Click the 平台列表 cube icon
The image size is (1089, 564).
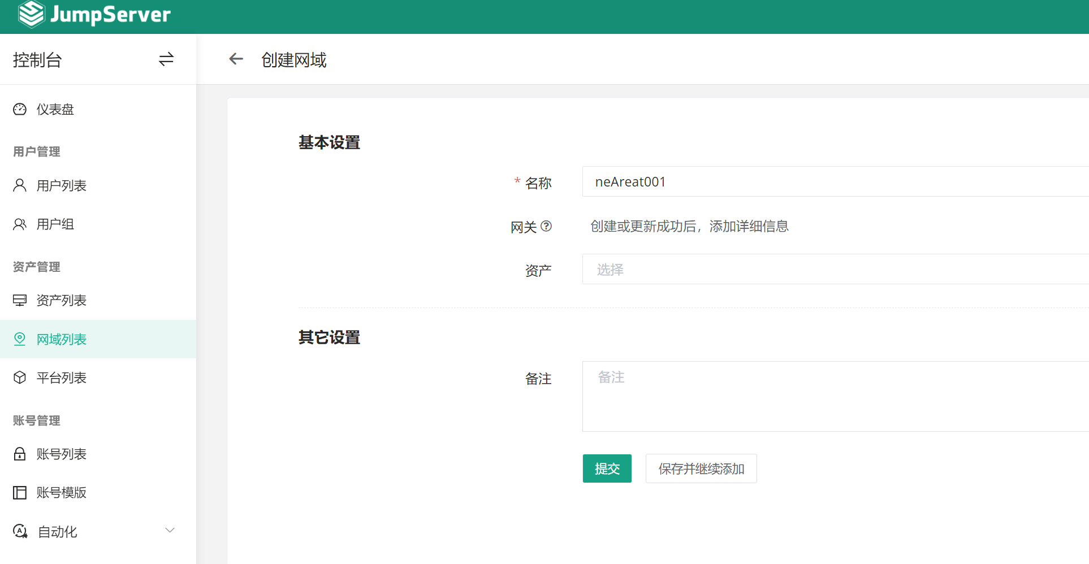point(20,378)
